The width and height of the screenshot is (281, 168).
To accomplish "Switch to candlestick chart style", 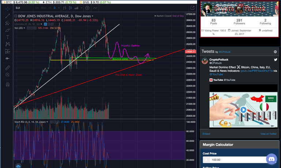I will pos(70,8).
